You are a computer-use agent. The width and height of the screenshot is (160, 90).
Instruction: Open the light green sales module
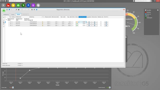pos(18,5)
